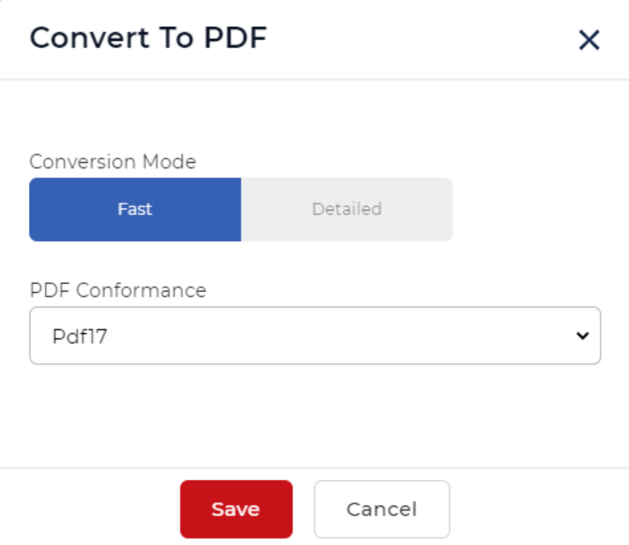Save the PDF conversion settings
Screen dimensions: 629x545
(236, 509)
